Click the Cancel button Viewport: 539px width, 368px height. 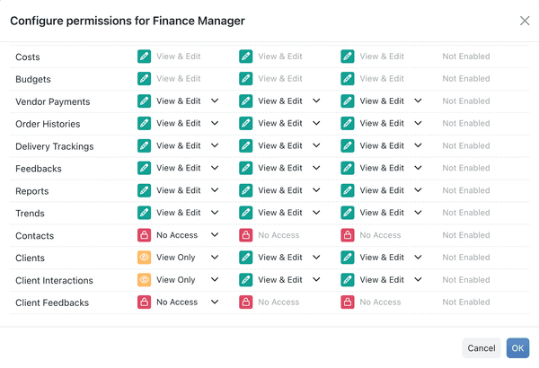(482, 348)
